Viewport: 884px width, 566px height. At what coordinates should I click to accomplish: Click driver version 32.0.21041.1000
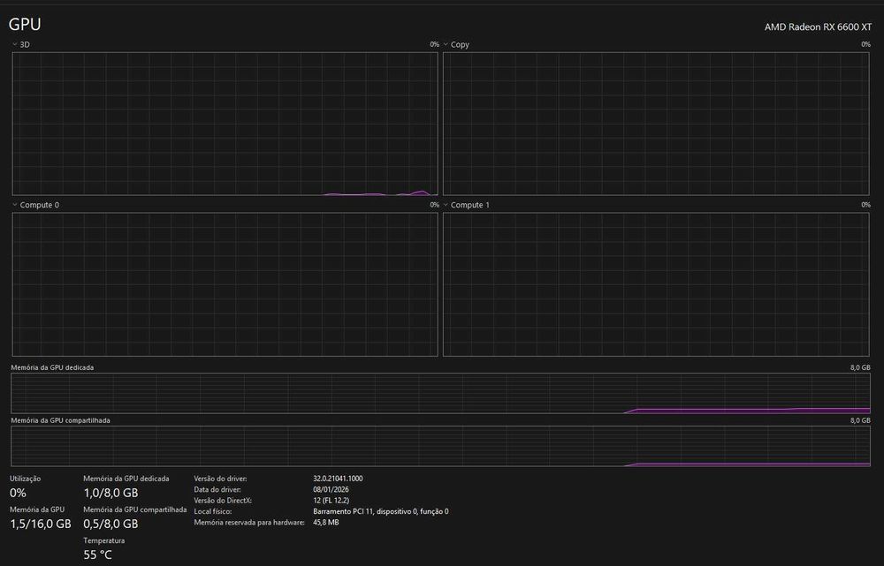338,479
